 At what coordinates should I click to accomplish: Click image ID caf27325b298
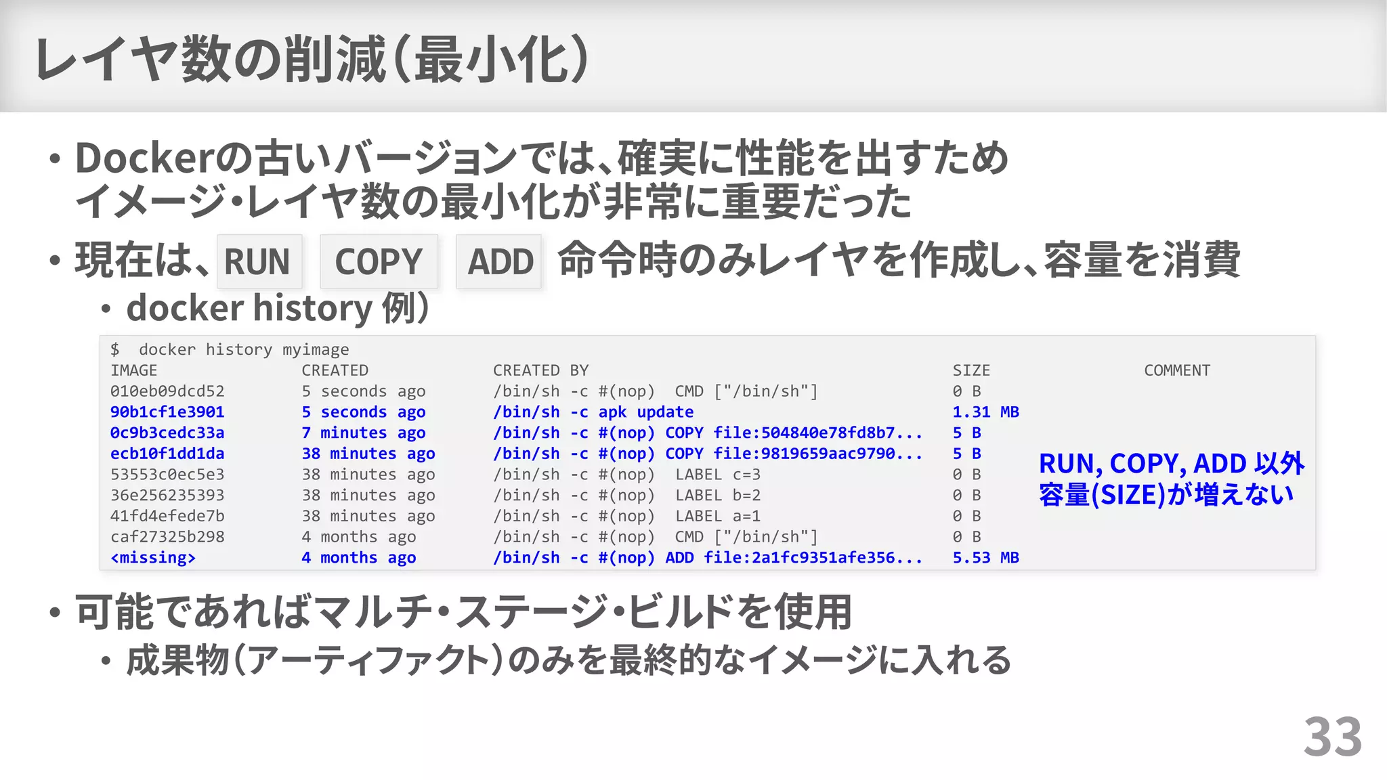(x=167, y=537)
